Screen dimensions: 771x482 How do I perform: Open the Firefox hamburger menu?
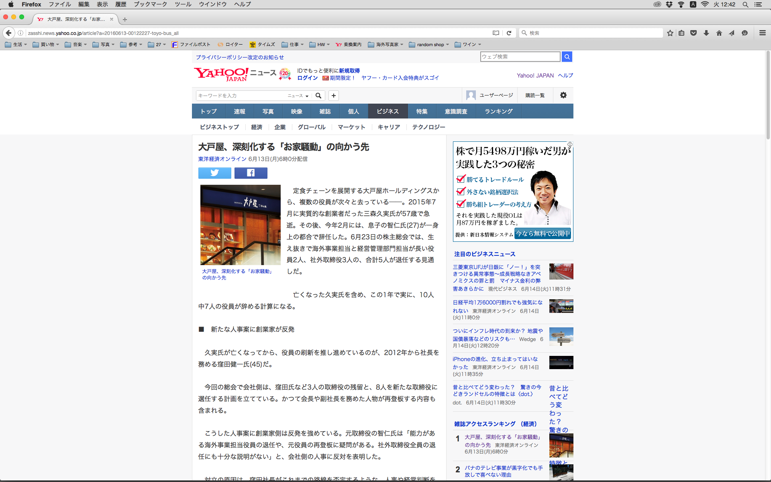pos(762,33)
